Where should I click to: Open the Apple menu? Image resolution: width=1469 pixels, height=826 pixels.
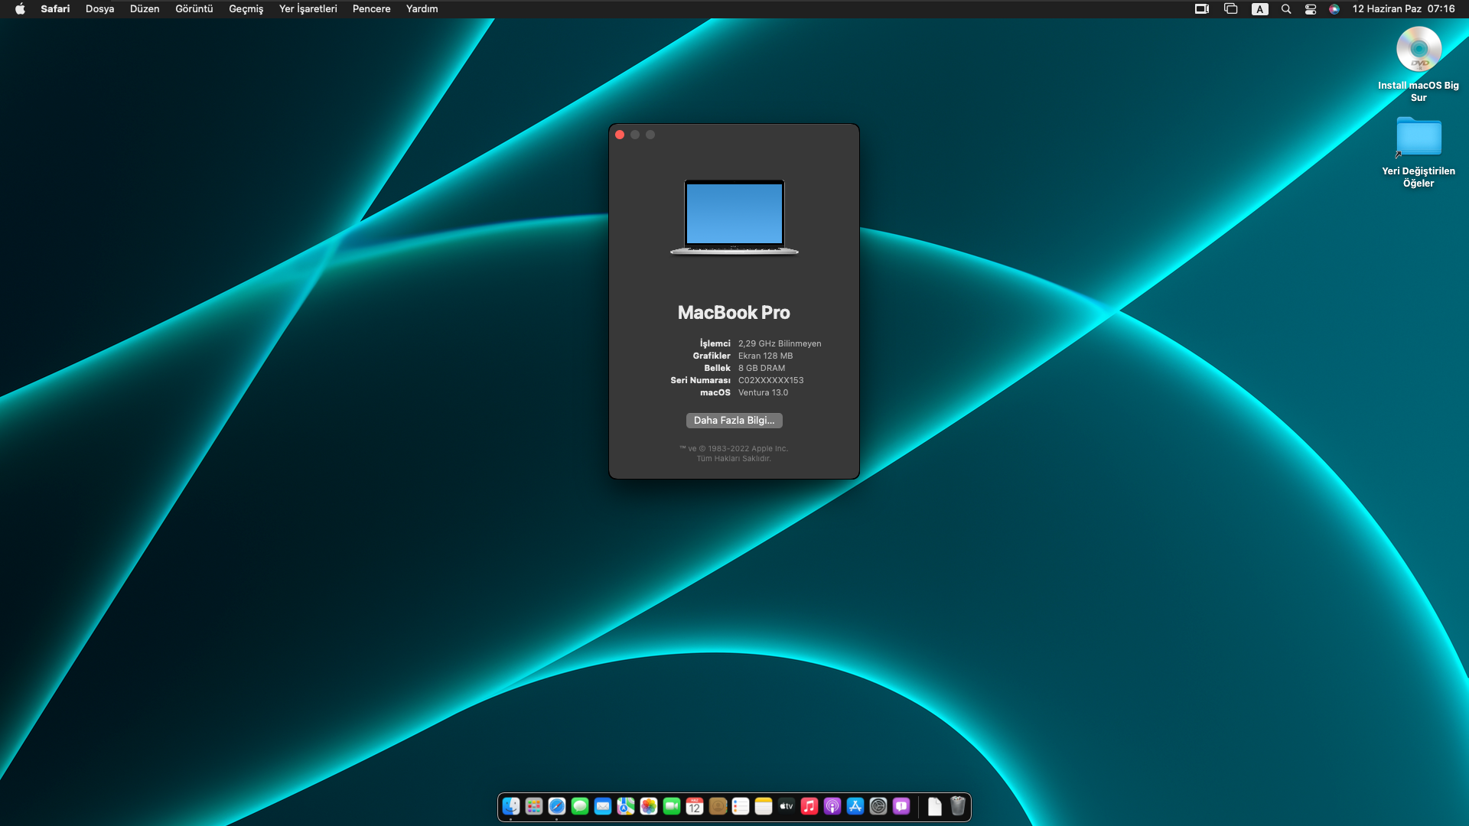coord(20,9)
